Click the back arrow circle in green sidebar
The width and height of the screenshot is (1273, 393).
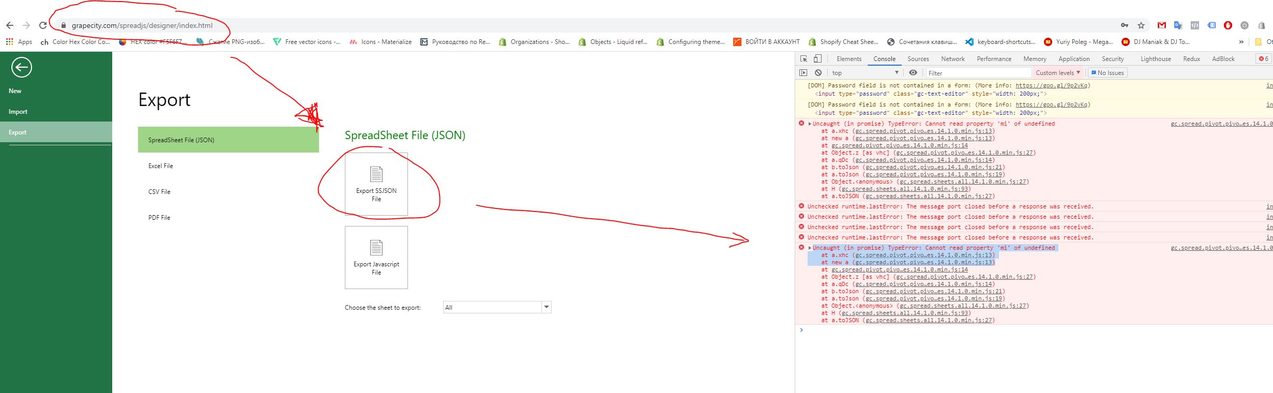(21, 67)
